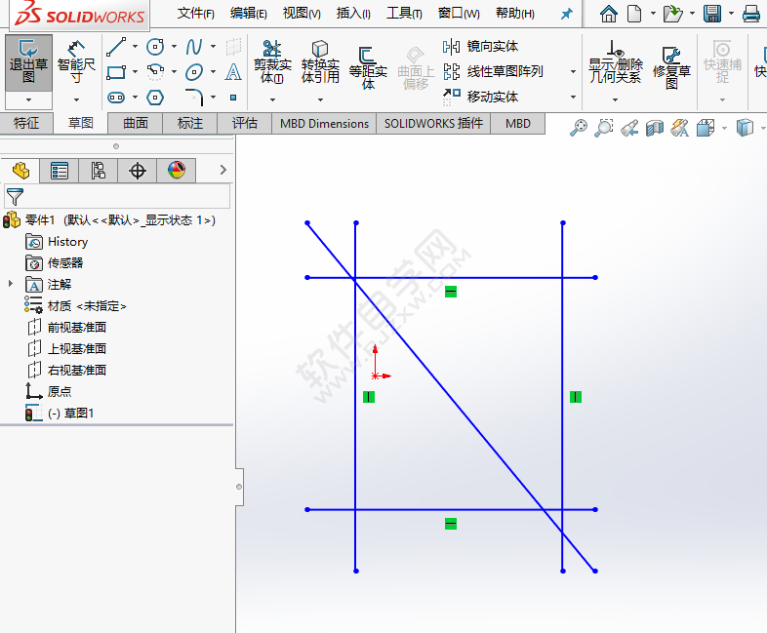Image resolution: width=767 pixels, height=633 pixels.
Task: Open the Trim Entities dropdown arrow
Action: pyautogui.click(x=272, y=99)
